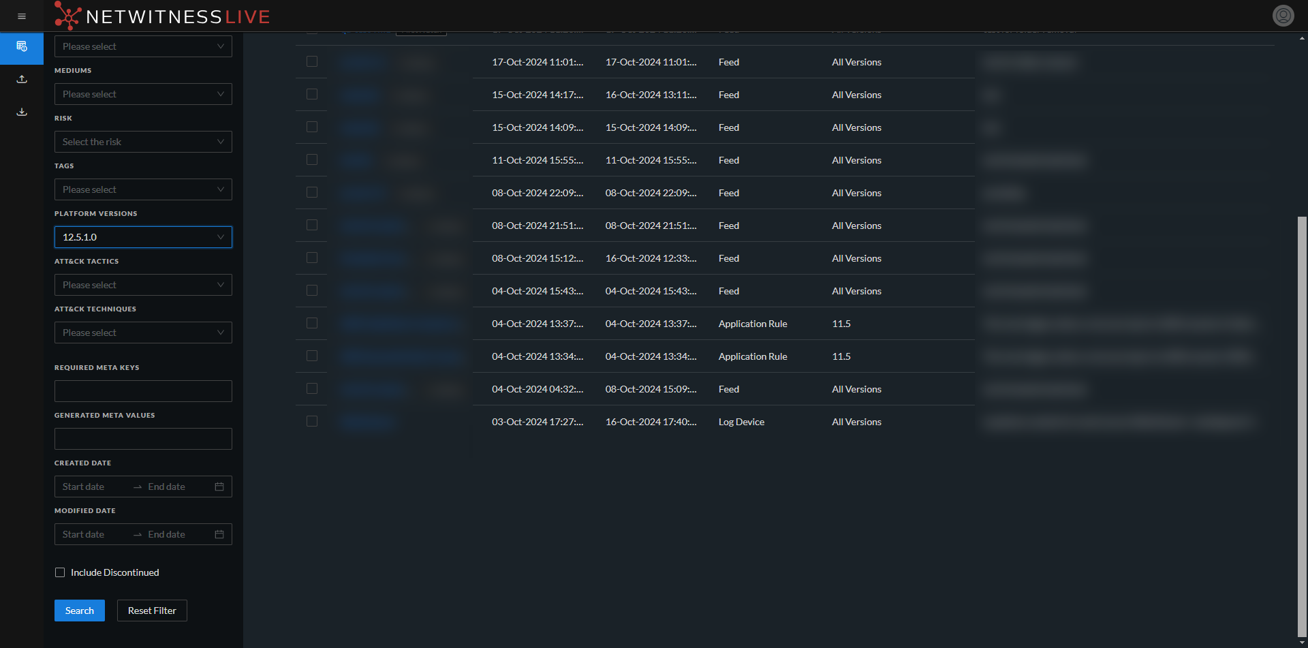
Task: Click the Reset Filter button
Action: pyautogui.click(x=151, y=610)
